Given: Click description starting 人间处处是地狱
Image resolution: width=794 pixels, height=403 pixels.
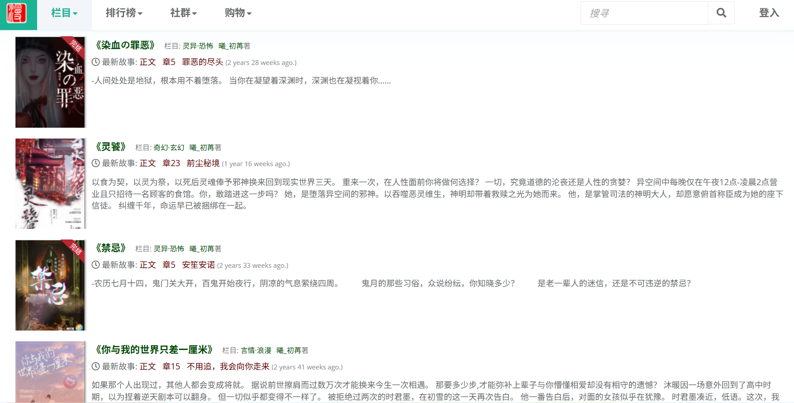Looking at the screenshot, I should (x=241, y=80).
